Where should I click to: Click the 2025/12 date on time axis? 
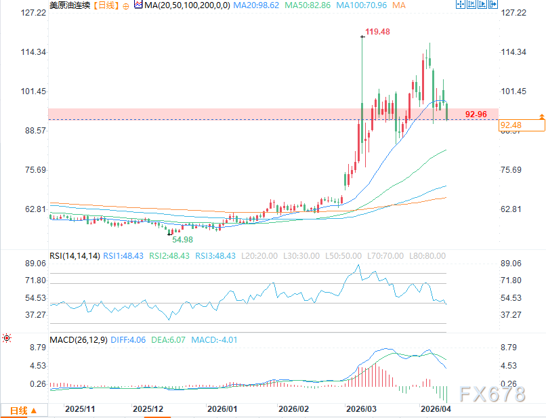click(148, 409)
